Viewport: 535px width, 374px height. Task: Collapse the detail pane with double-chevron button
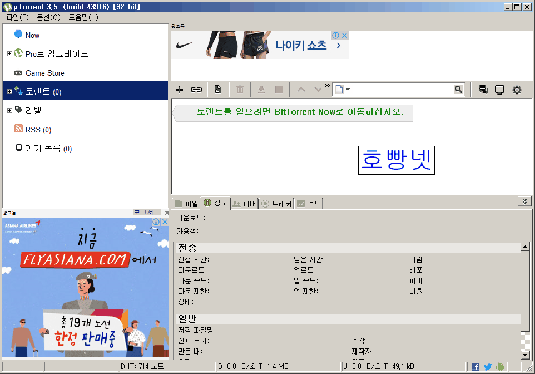(524, 201)
